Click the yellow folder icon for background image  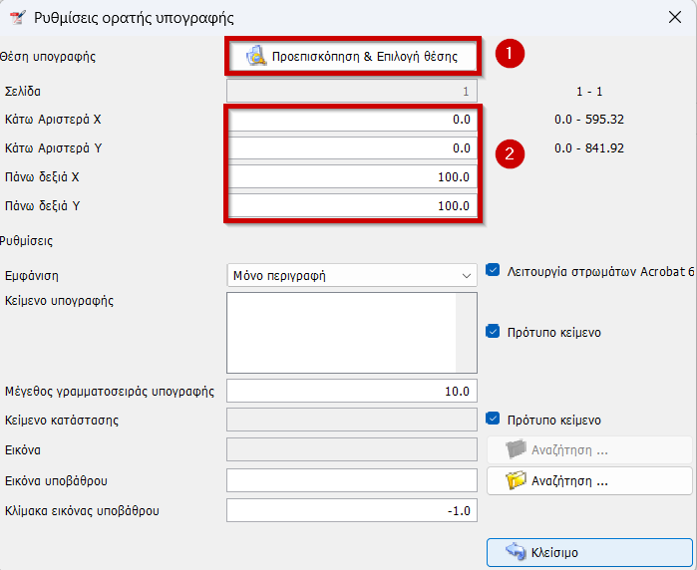515,481
